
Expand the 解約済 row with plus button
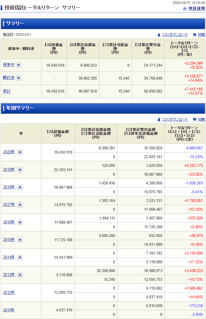19,78
